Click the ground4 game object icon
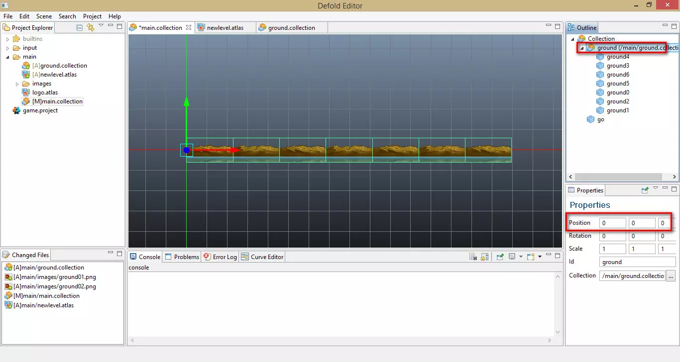680x362 pixels. pos(600,57)
